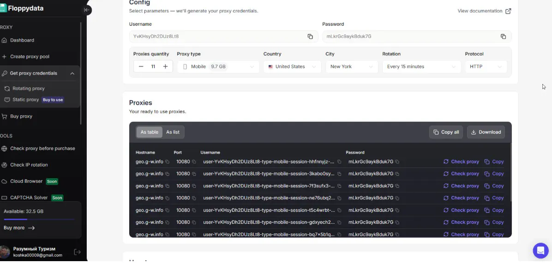Copy password icon in 7f3sufx3 row
Screen dimensions: 552x263
(x=397, y=186)
